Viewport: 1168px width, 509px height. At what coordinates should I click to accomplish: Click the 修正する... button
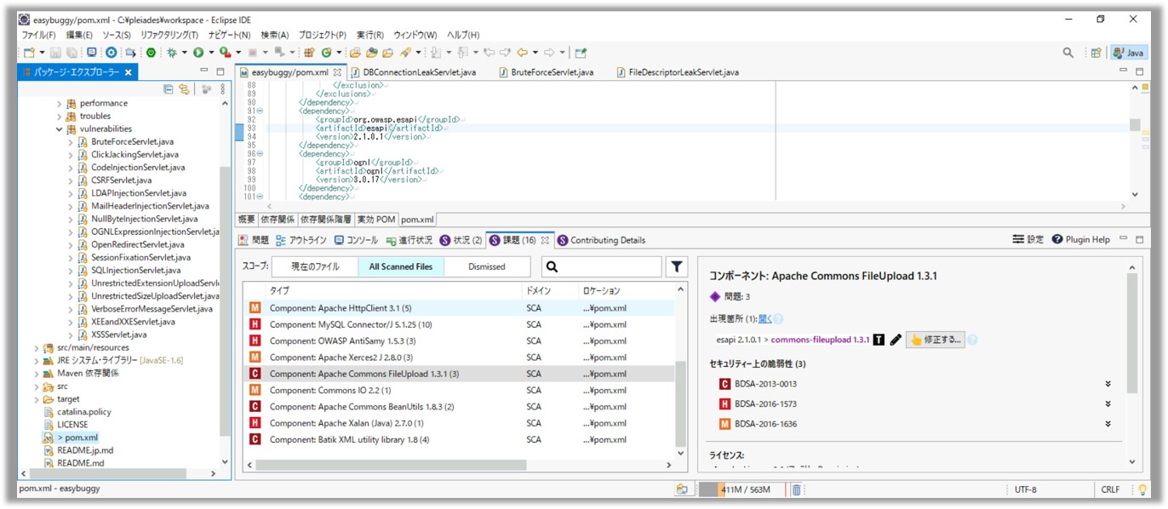pos(935,340)
